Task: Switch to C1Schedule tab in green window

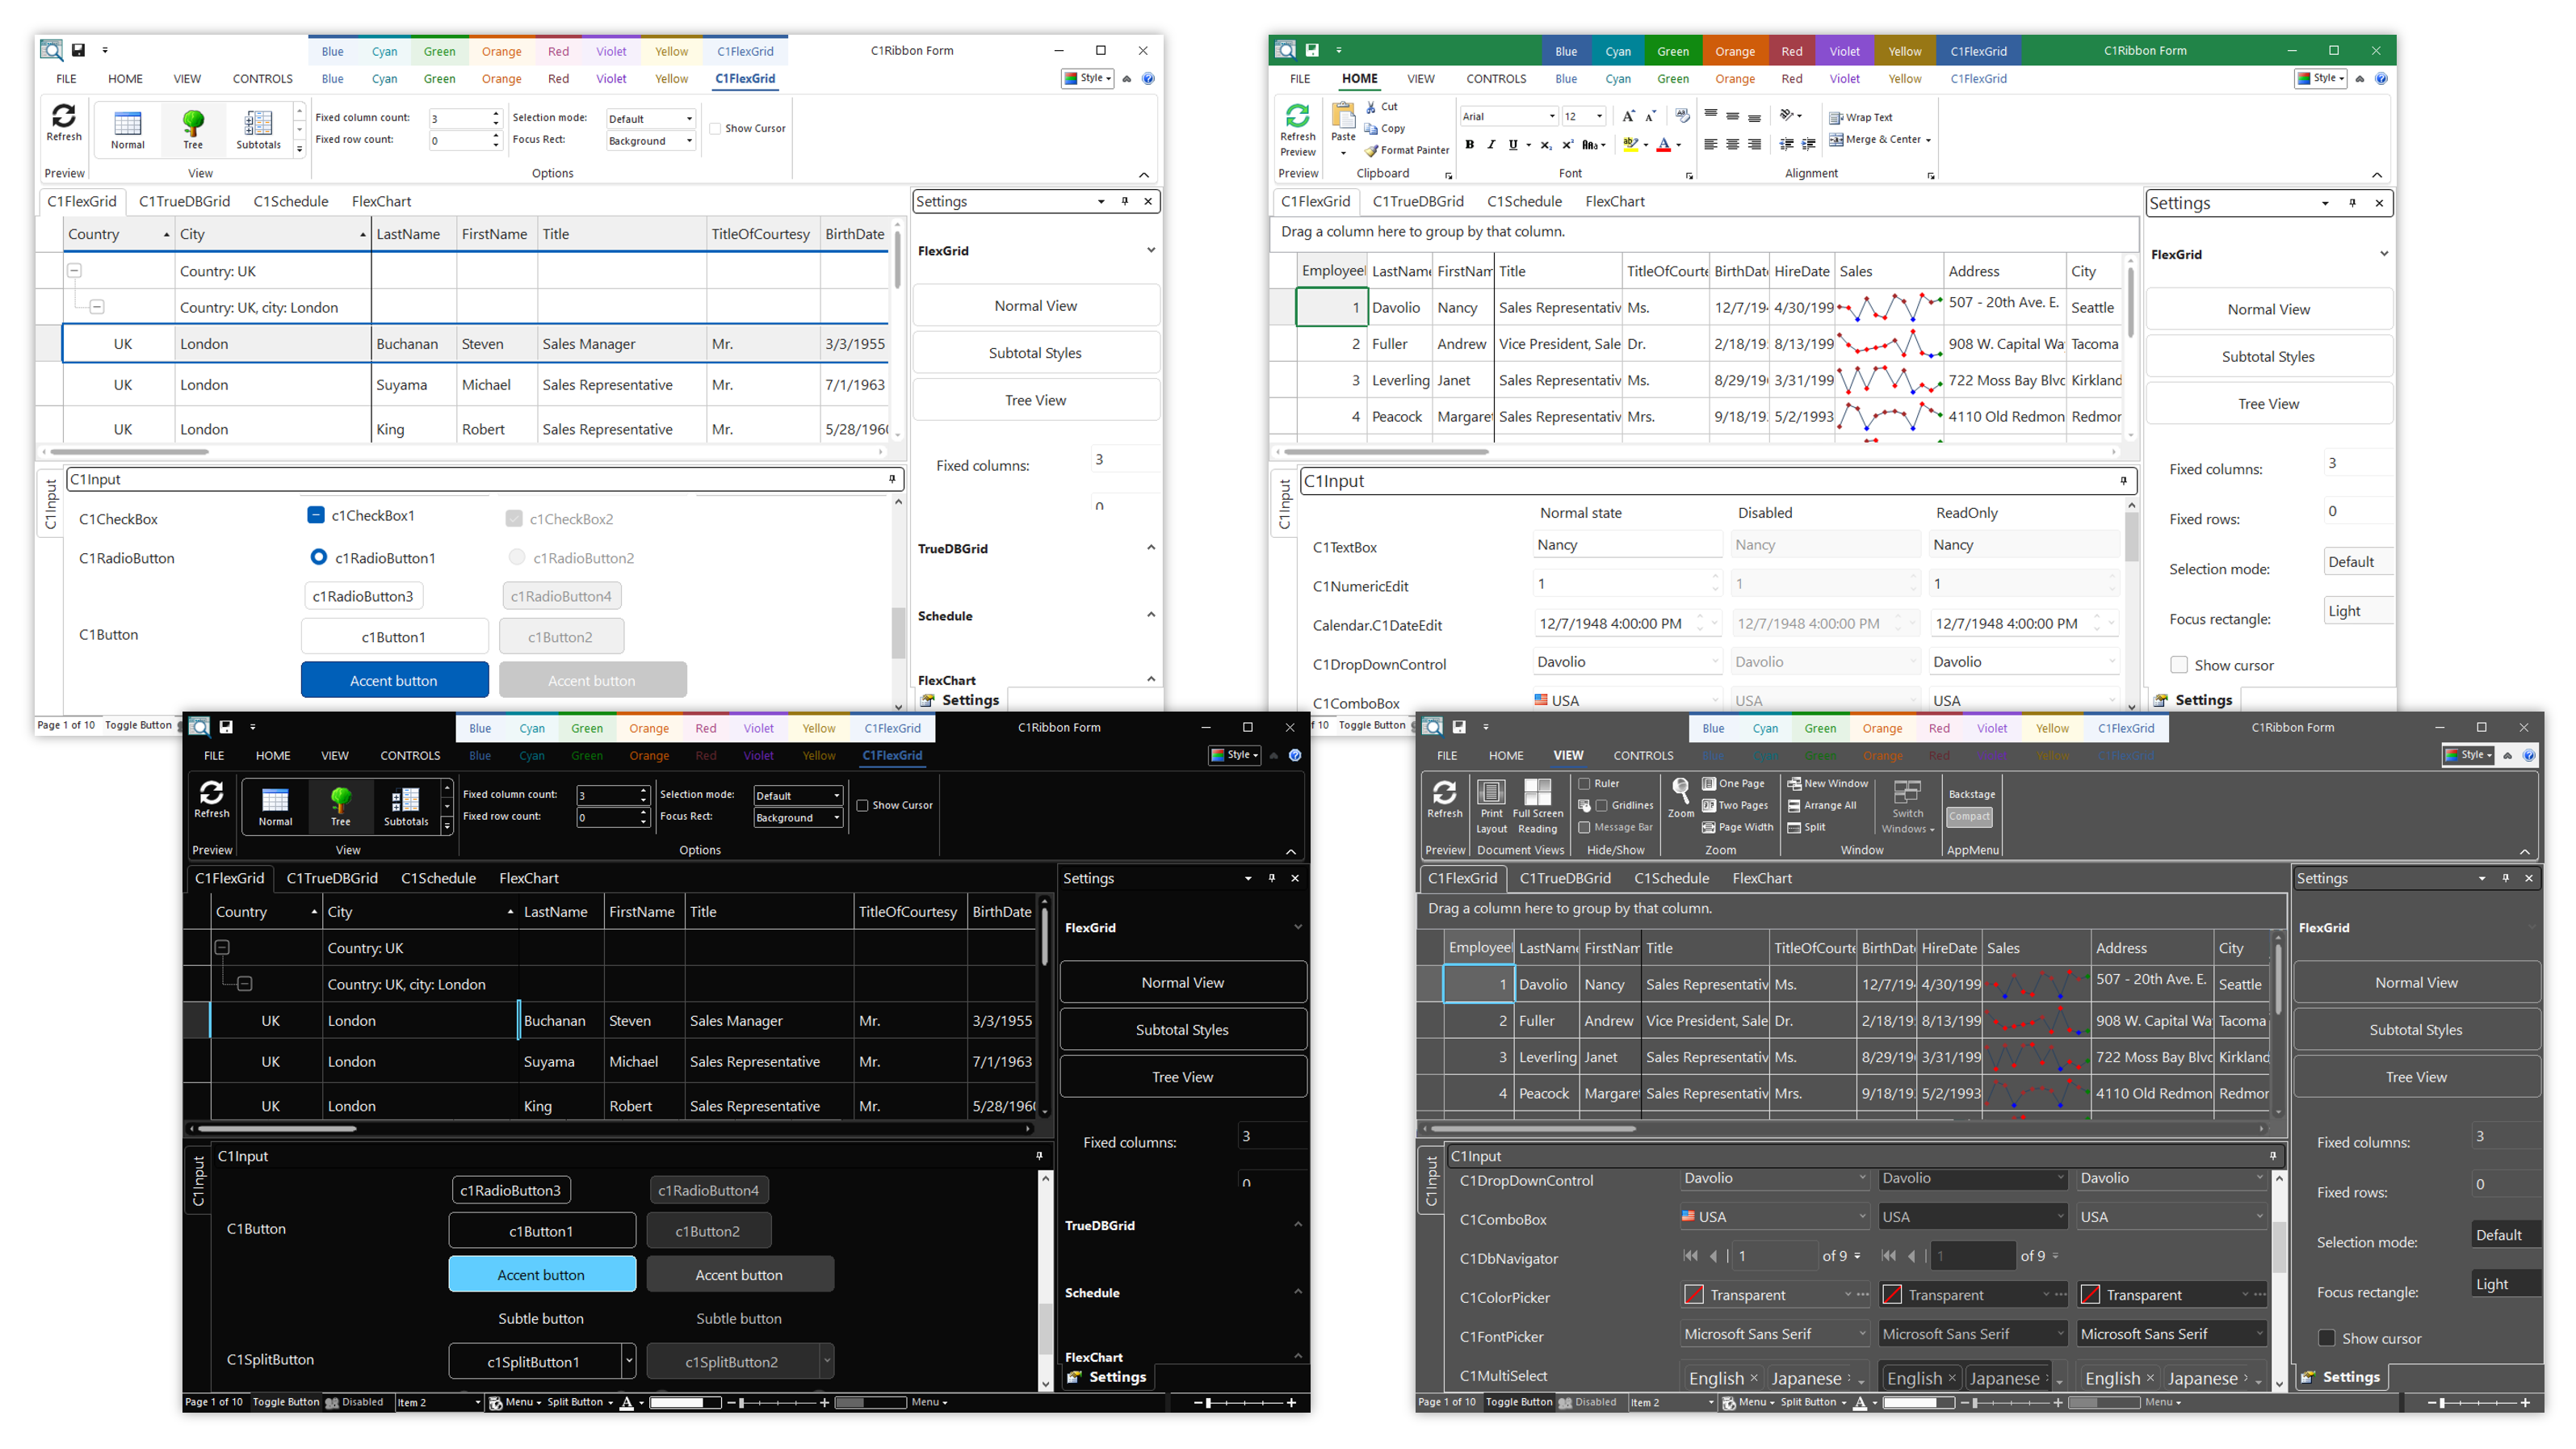Action: point(1524,201)
